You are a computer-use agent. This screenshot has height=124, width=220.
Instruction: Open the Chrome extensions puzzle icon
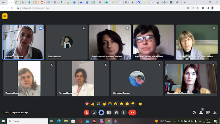203,8
